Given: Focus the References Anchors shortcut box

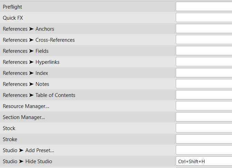Looking at the screenshot, I should [x=204, y=29].
